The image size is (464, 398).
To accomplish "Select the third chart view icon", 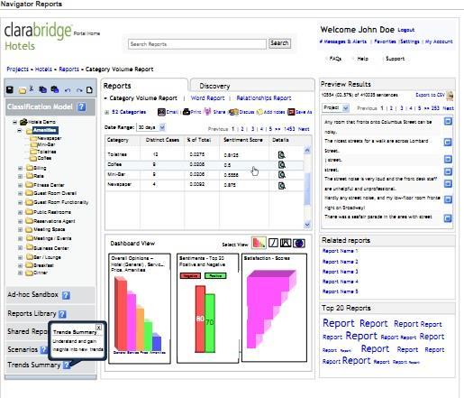I will (x=286, y=243).
